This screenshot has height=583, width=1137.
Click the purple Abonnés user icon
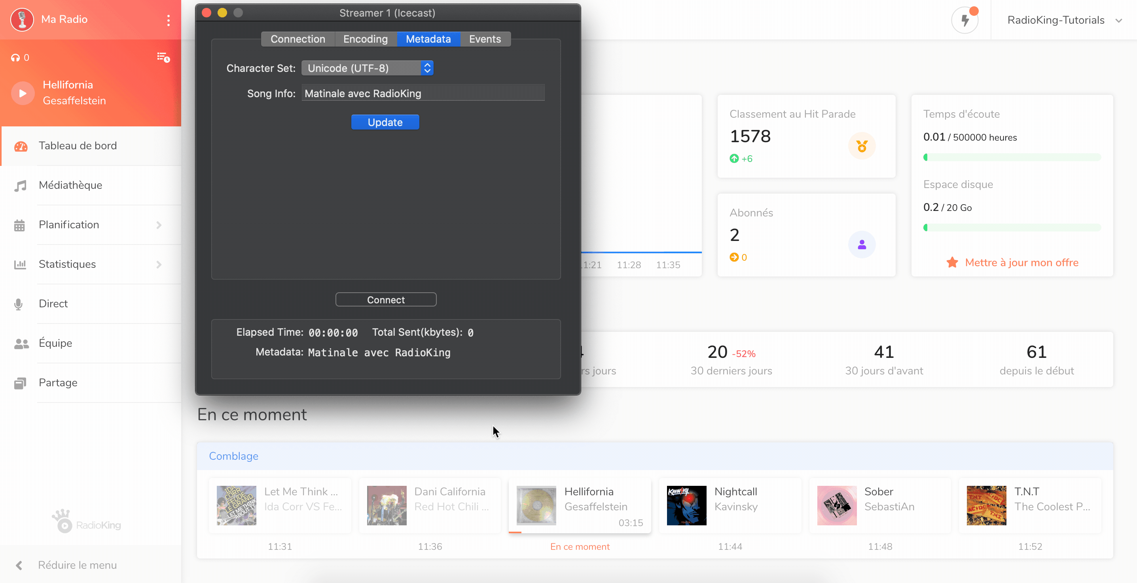[x=861, y=244]
